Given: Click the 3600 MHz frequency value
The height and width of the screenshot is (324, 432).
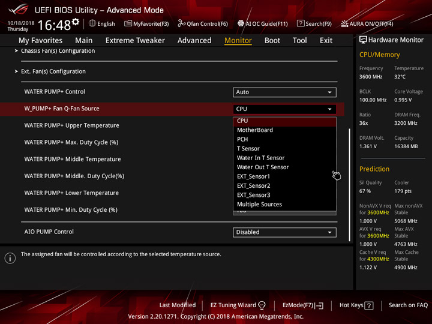Looking at the screenshot, I should click(x=371, y=77).
